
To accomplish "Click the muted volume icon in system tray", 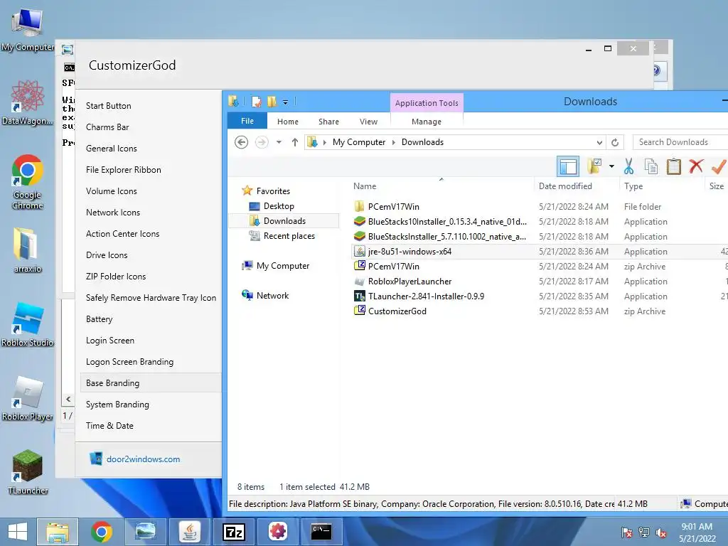I will [660, 532].
